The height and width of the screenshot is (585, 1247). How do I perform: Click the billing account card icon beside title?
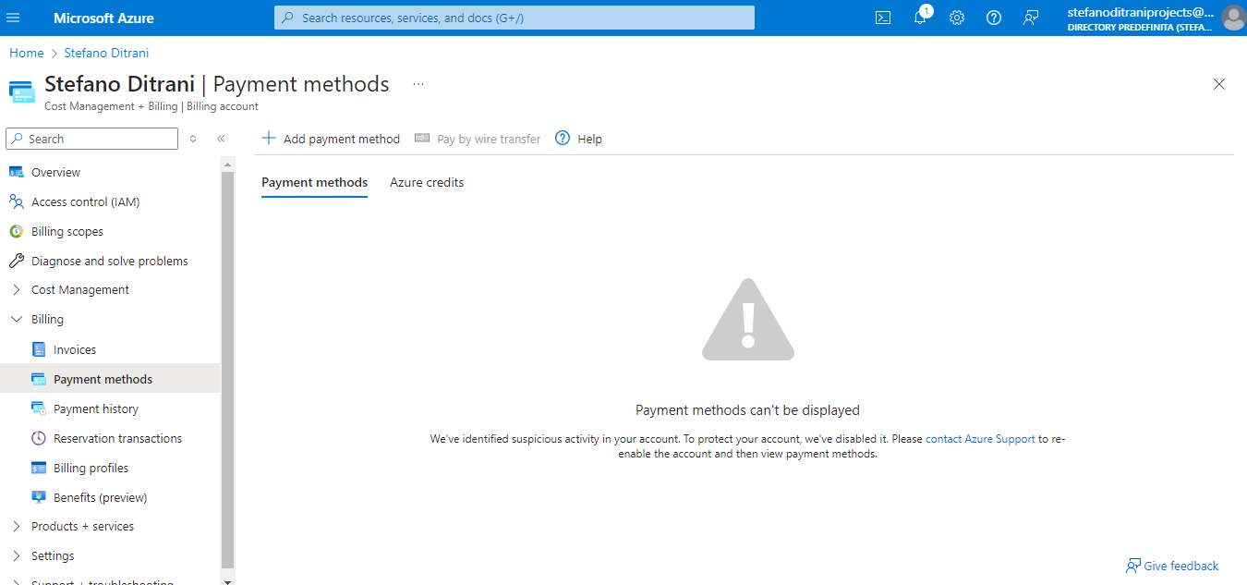[x=22, y=91]
